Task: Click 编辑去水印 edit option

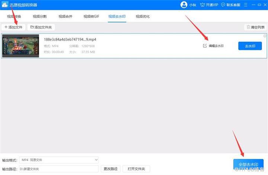Action: tap(213, 46)
